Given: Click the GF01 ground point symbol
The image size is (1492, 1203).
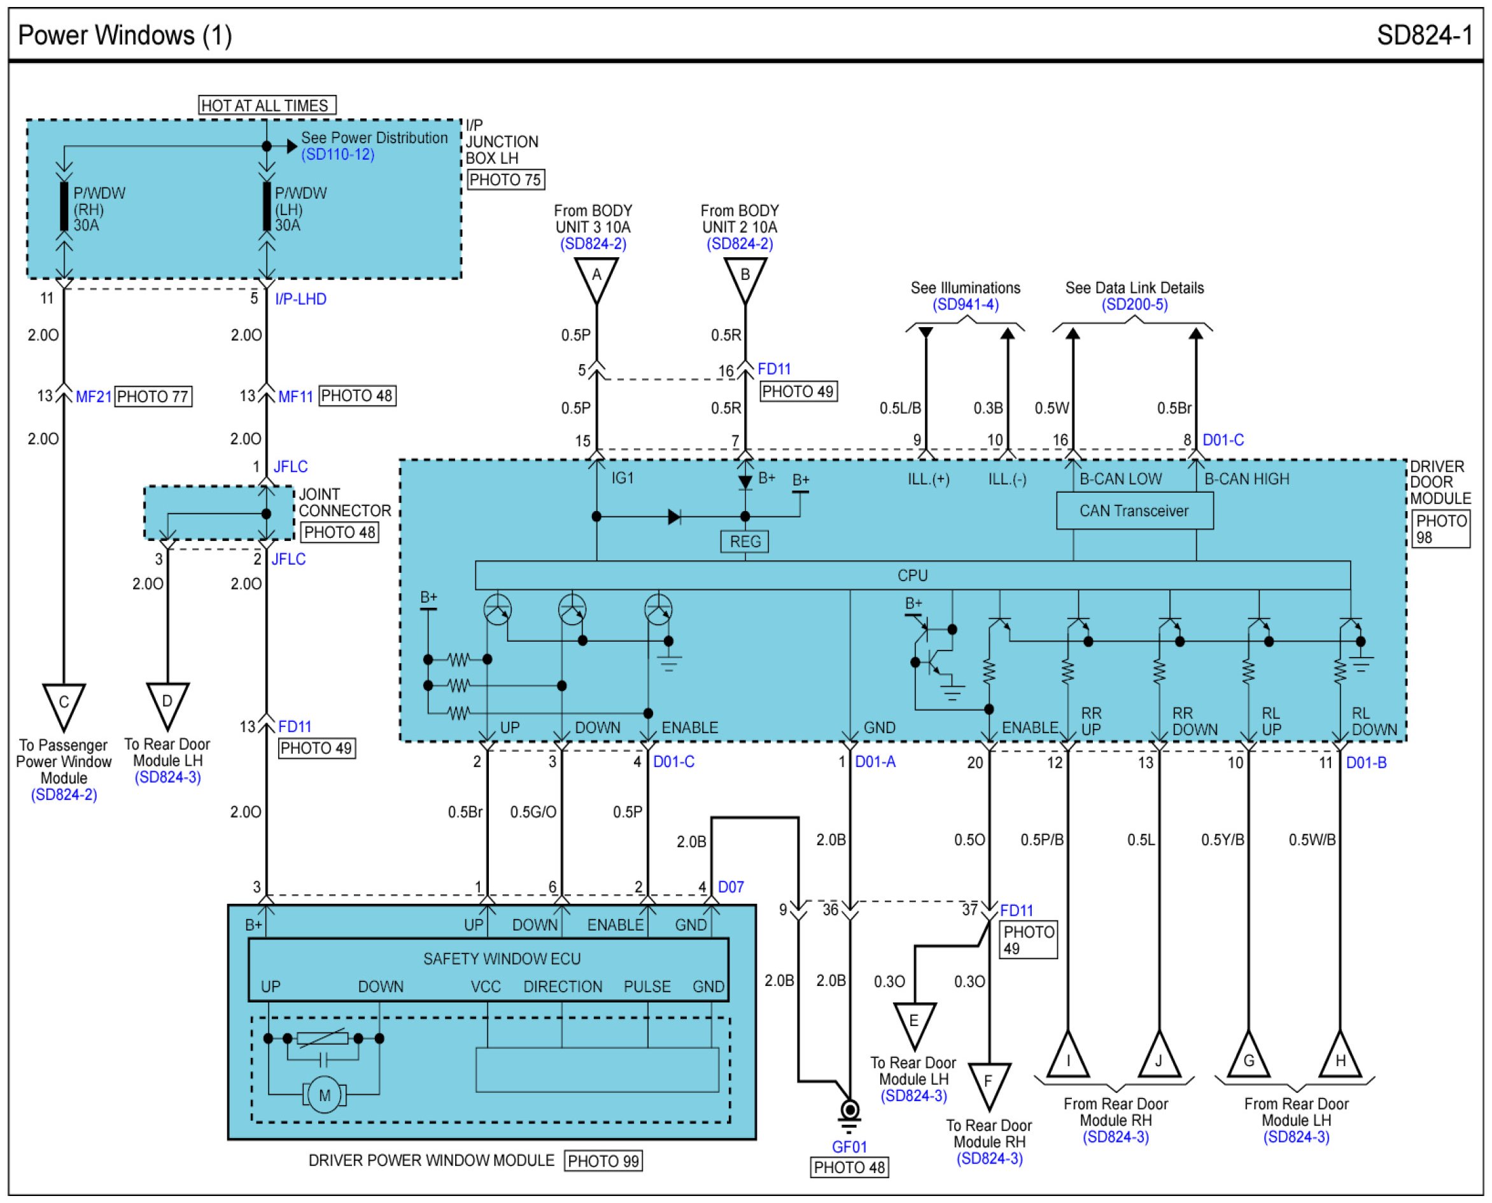Looking at the screenshot, I should 849,1110.
